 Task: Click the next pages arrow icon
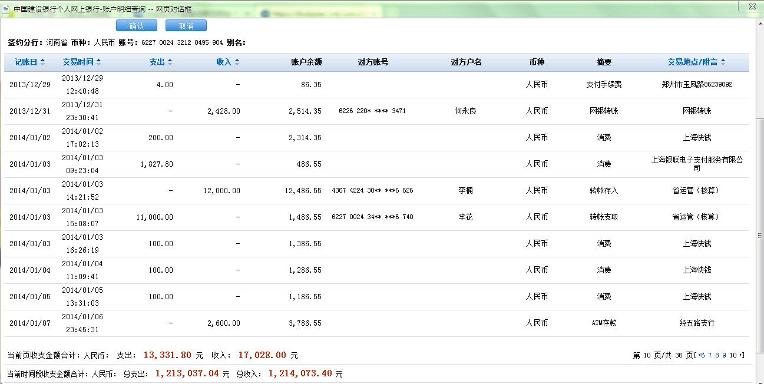pyautogui.click(x=741, y=355)
